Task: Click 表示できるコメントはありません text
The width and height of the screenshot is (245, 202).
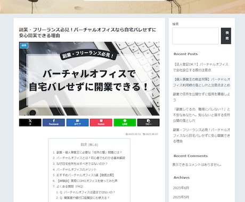Action: pyautogui.click(x=197, y=165)
